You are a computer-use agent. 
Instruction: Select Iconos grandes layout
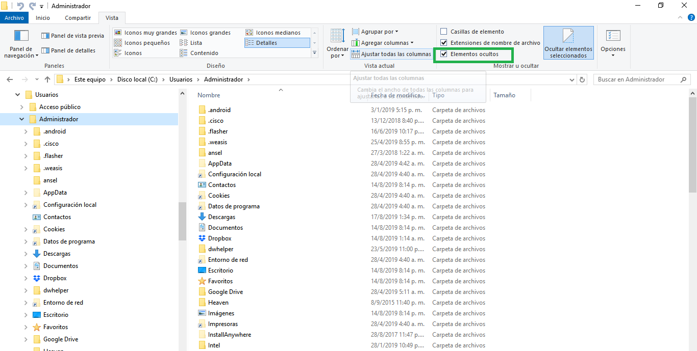(x=205, y=33)
